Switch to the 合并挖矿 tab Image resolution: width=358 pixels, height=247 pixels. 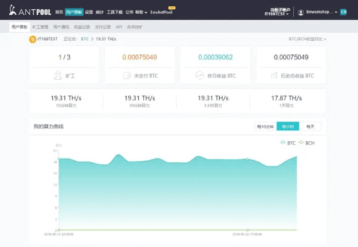135,27
